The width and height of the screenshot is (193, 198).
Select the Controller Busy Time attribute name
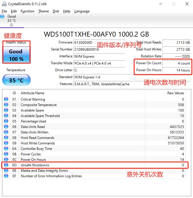click(x=36, y=149)
